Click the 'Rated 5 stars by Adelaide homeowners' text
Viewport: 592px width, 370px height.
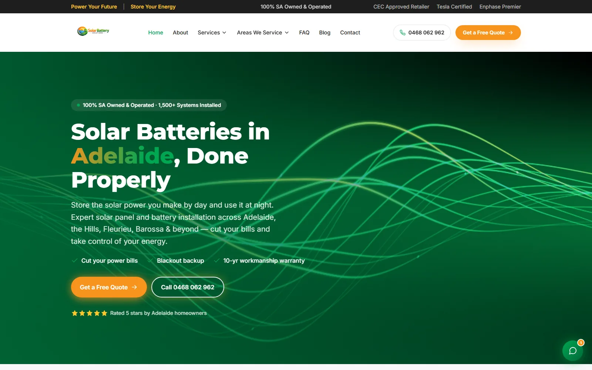click(158, 313)
